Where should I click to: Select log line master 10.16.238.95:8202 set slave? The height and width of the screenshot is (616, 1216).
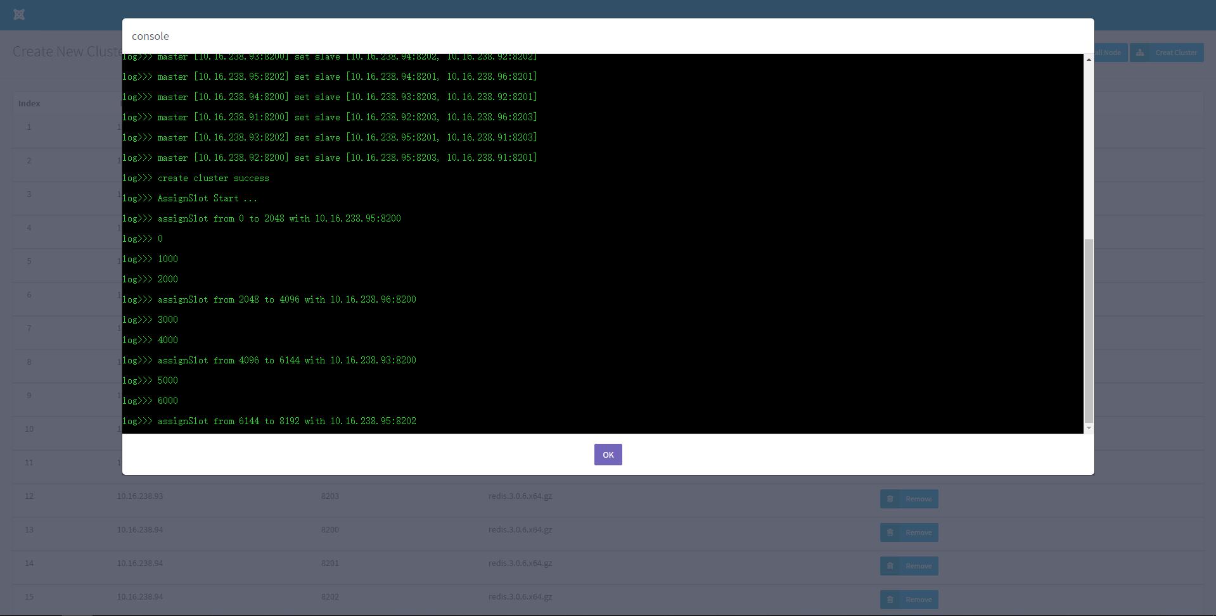click(x=330, y=77)
